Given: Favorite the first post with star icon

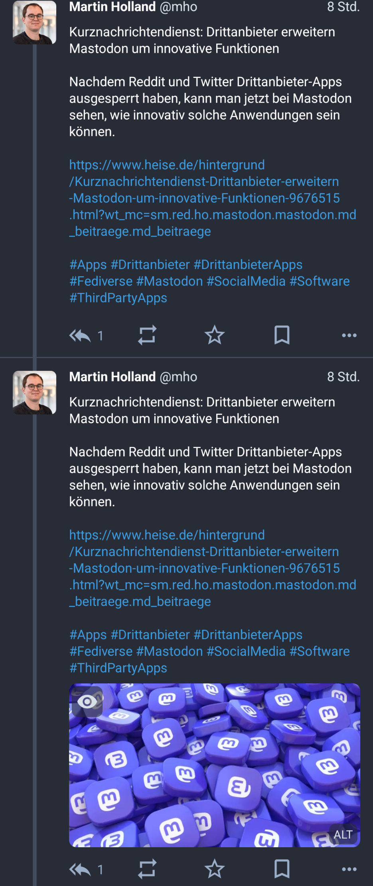Looking at the screenshot, I should [215, 335].
